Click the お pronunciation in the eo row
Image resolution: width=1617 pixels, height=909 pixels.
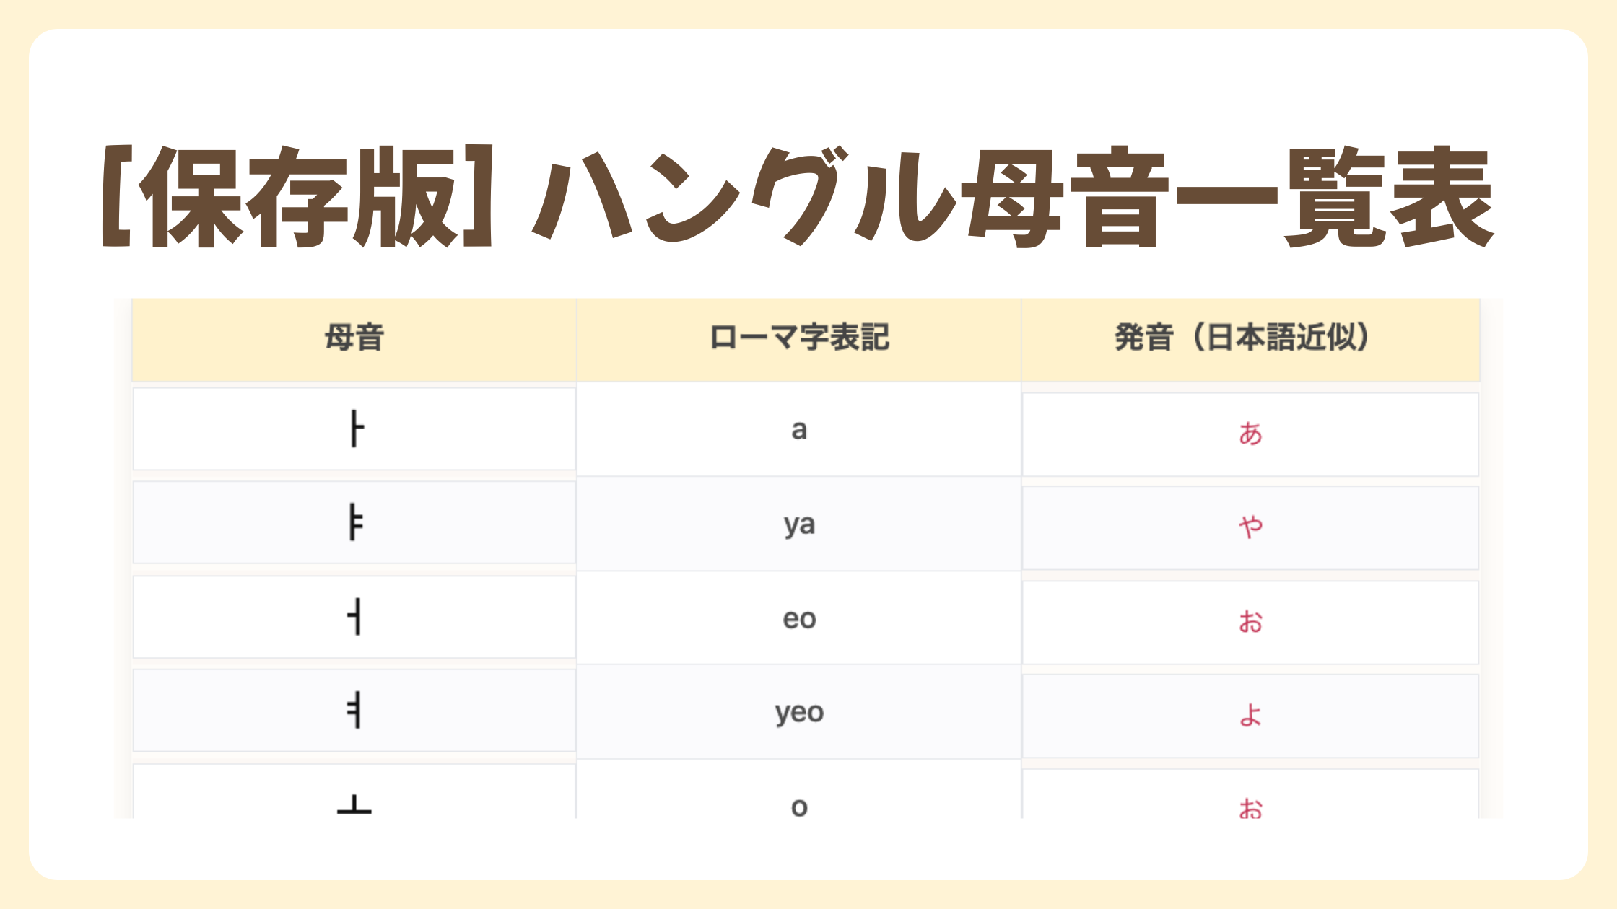1250,621
